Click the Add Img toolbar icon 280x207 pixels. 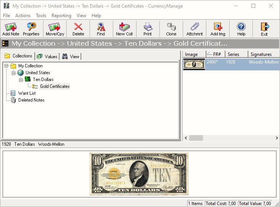tap(218, 27)
